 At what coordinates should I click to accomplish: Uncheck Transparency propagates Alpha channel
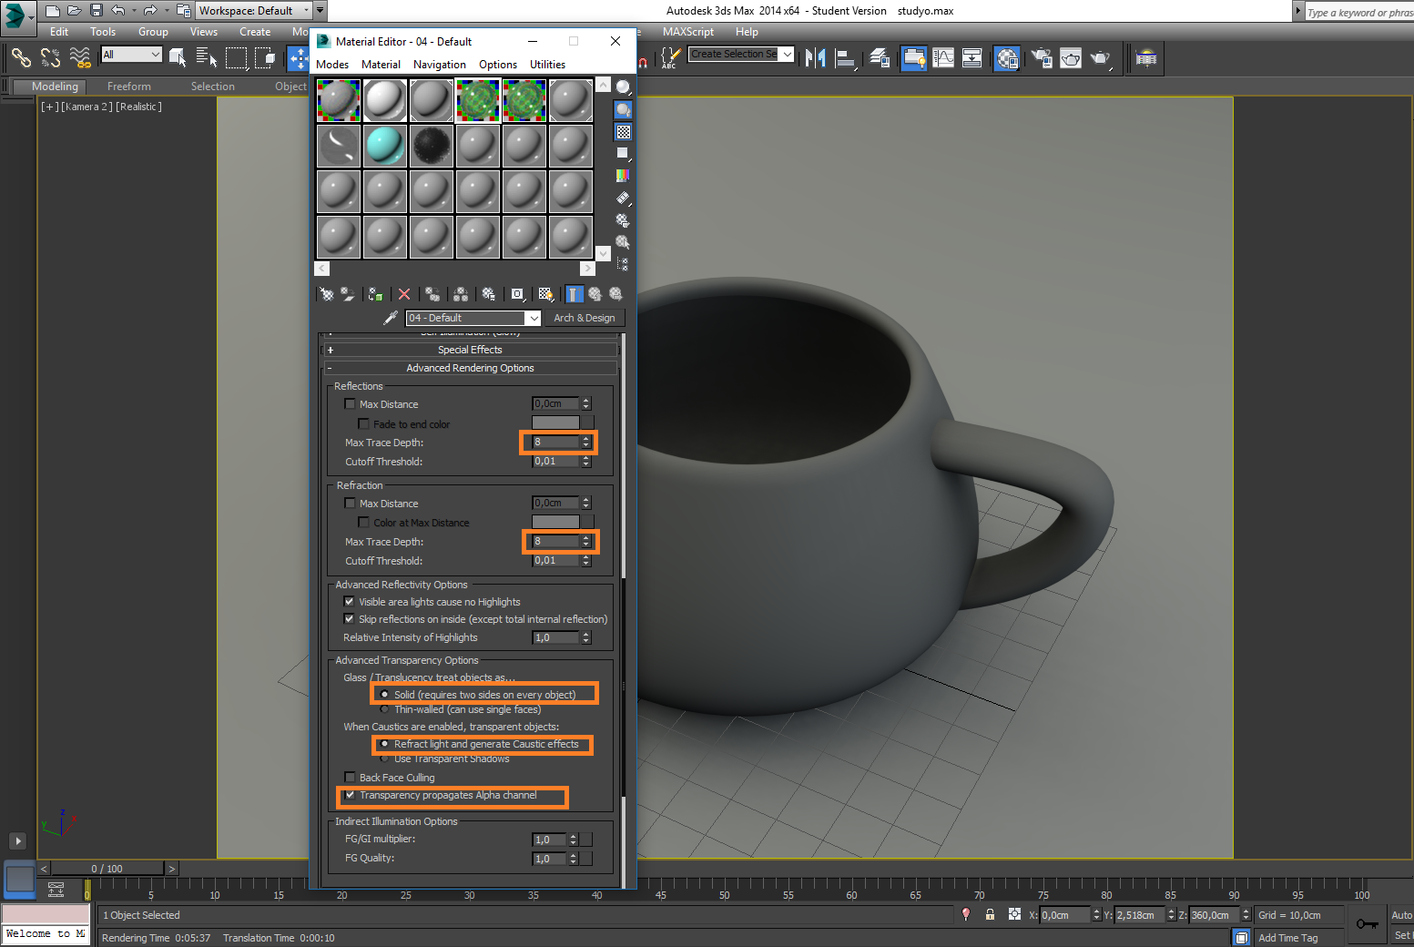pos(350,795)
